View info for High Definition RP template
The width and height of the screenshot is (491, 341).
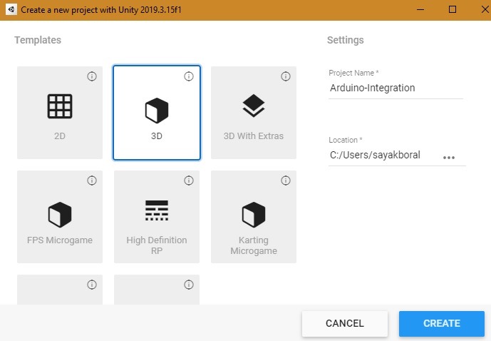[189, 180]
